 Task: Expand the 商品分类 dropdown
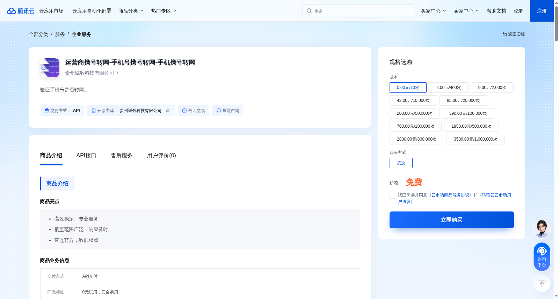point(131,11)
